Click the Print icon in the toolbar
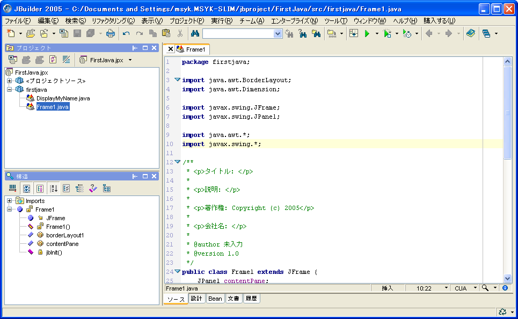The width and height of the screenshot is (518, 319). pos(110,34)
